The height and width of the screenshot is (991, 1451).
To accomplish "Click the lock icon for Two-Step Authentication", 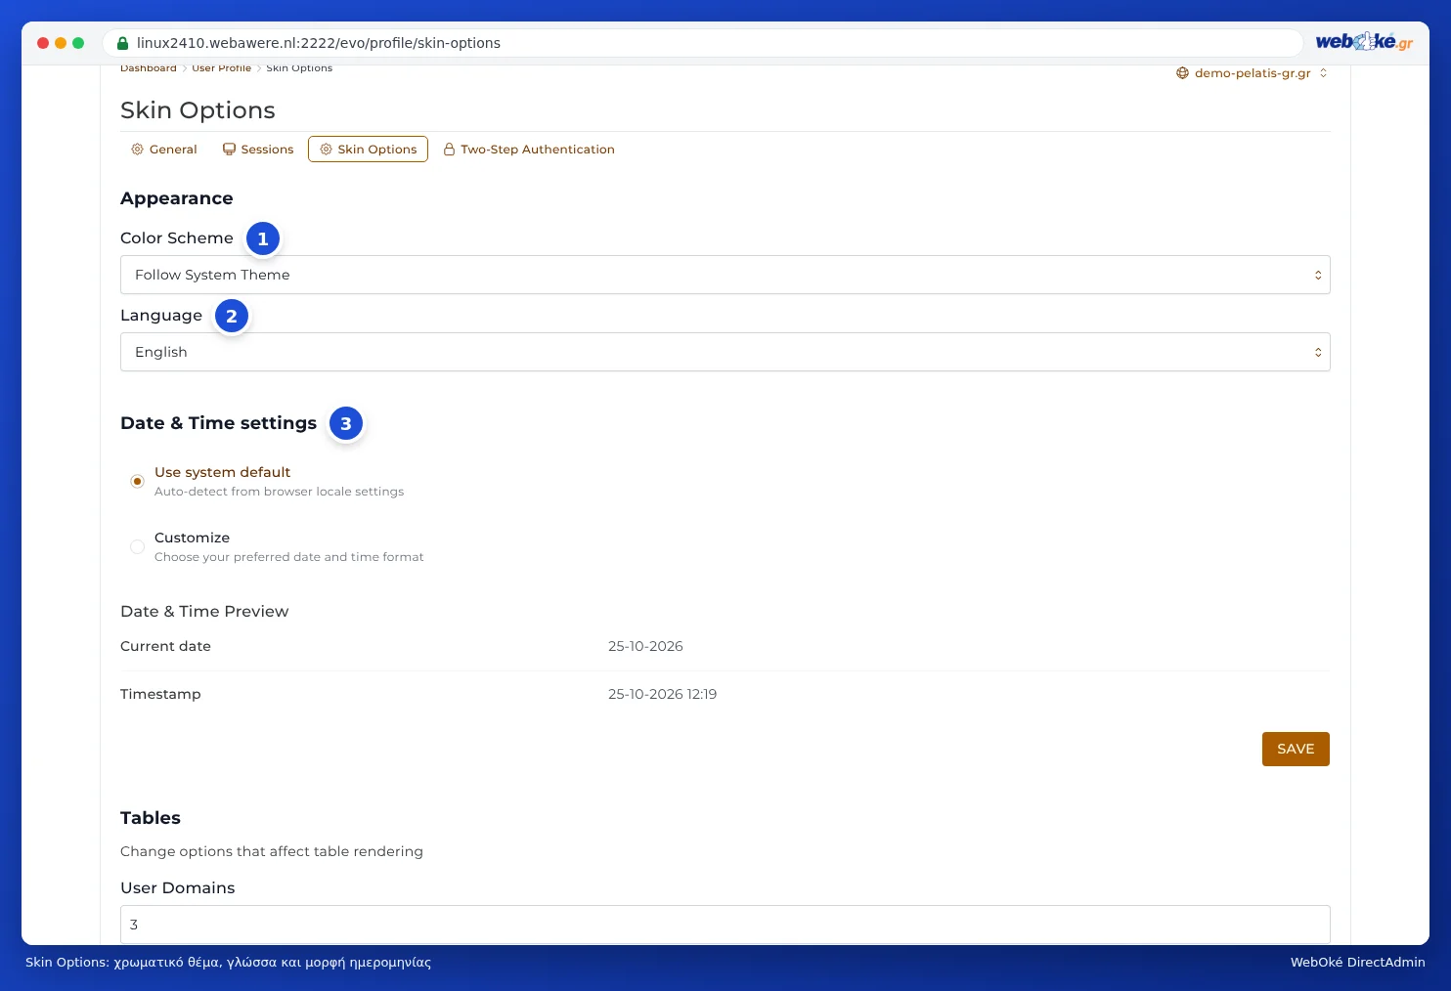I will (x=449, y=150).
